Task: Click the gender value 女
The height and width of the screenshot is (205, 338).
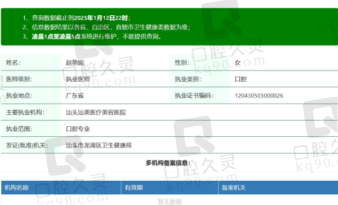Action: (238, 63)
